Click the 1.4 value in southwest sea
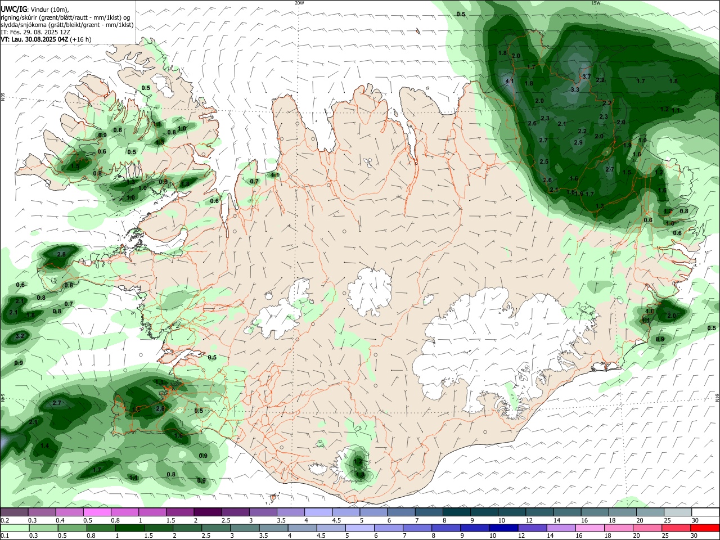The height and width of the screenshot is (540, 720). tap(44, 445)
